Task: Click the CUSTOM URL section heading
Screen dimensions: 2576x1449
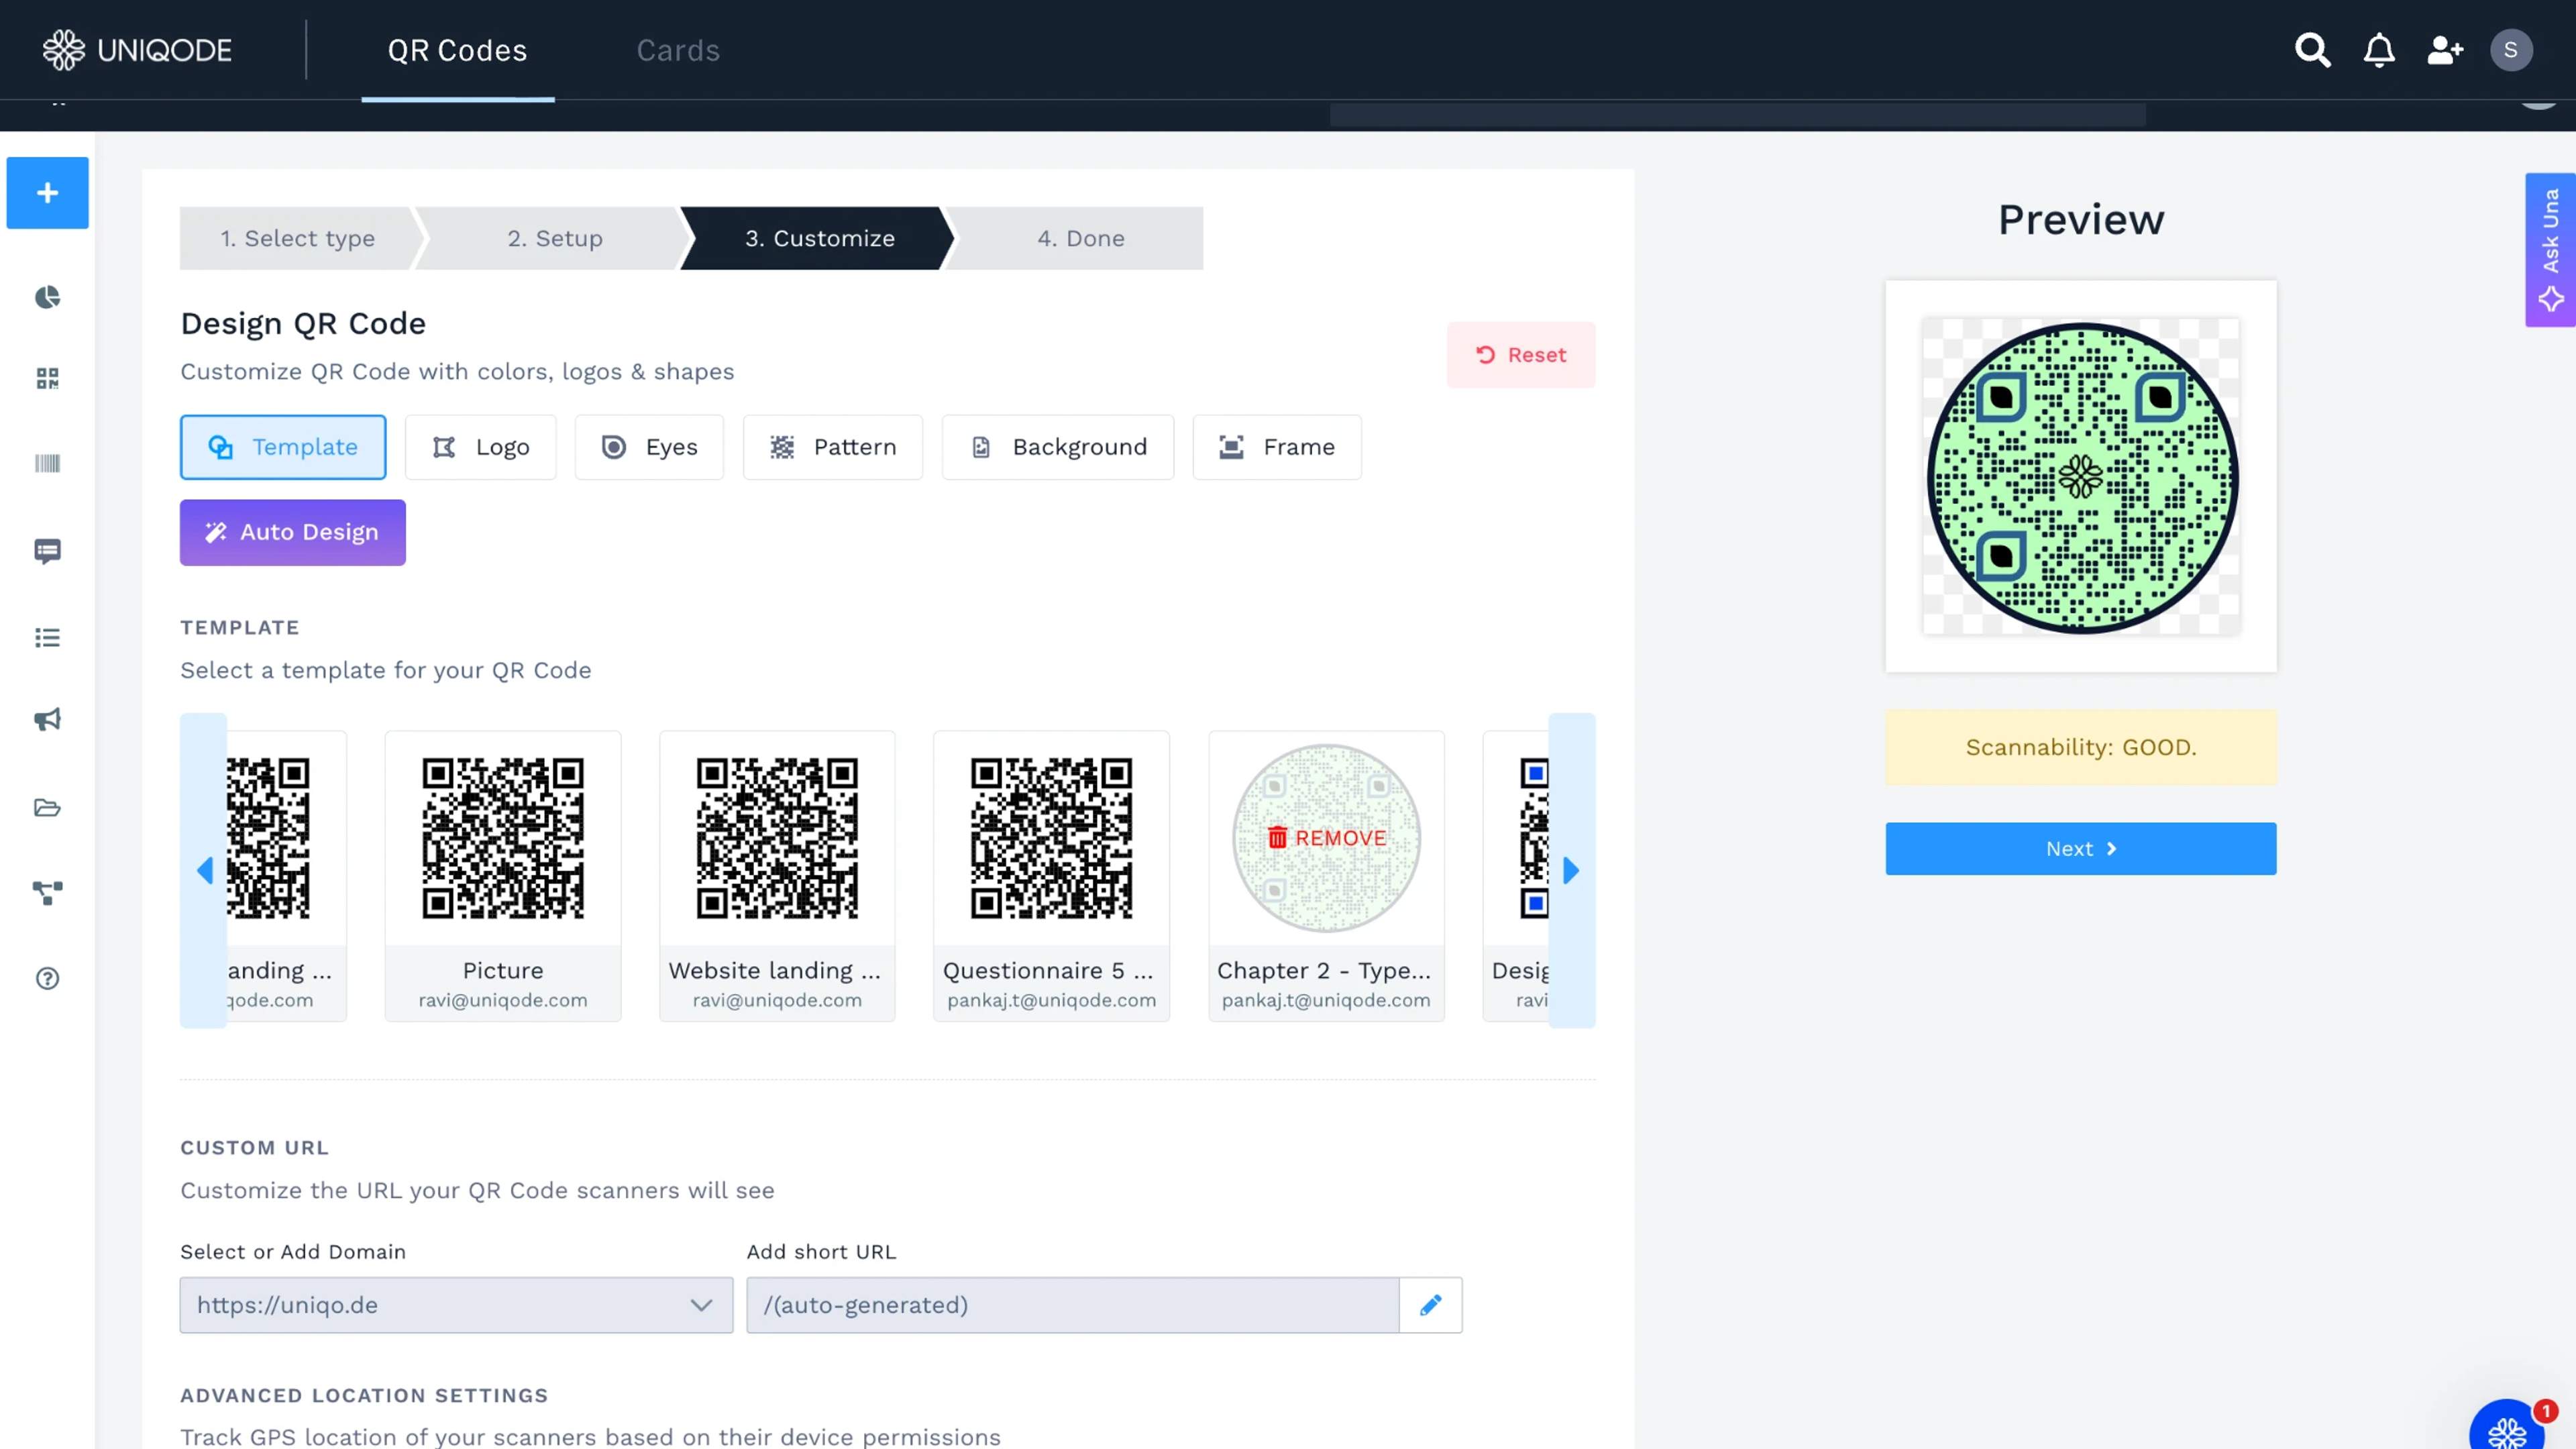Action: (254, 1147)
